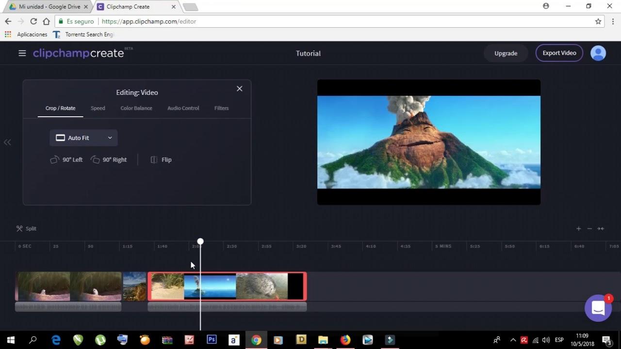
Task: Select the first bird clip on the timeline
Action: click(68, 286)
